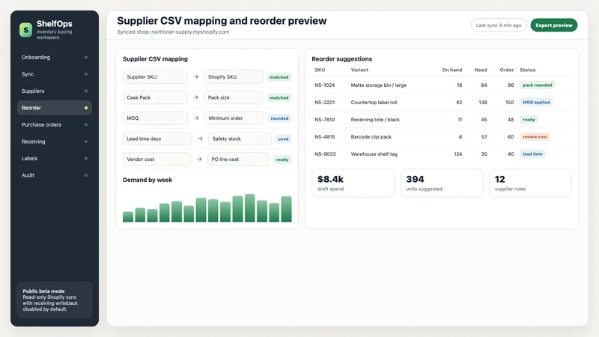Select the Reorder sidebar item
Viewport: 599px width, 337px height.
54,108
